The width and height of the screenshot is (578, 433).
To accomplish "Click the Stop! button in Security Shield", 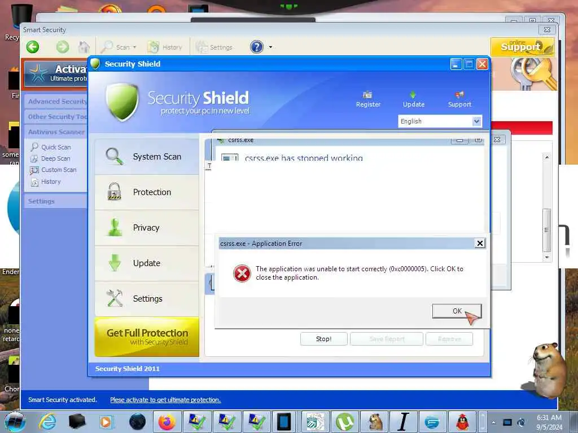I will click(323, 339).
